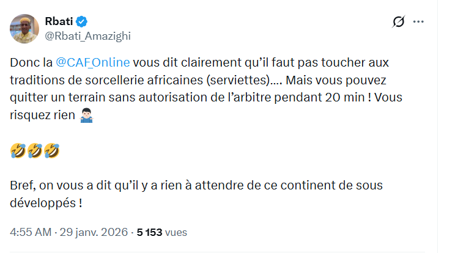The image size is (455, 253).
Task: Click the tweet's opening word "Donc"
Action: [x=24, y=63]
